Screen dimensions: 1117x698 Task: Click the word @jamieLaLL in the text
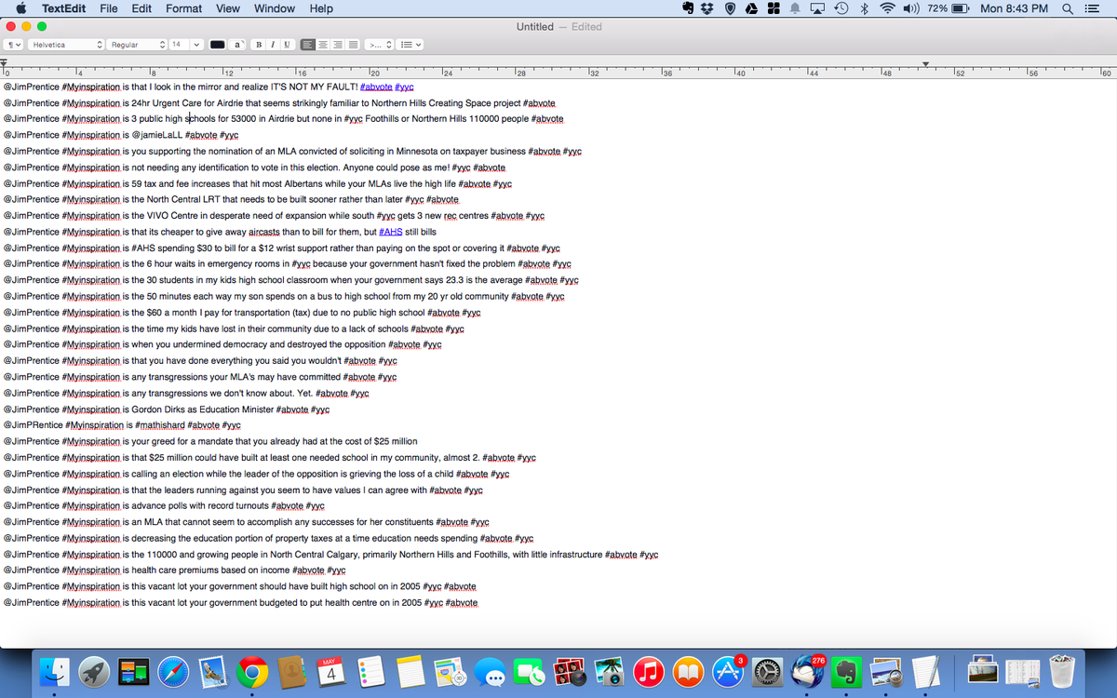click(157, 135)
